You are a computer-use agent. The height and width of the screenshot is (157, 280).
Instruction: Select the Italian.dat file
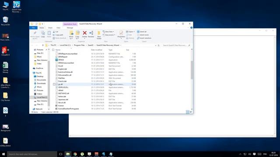click(62, 96)
